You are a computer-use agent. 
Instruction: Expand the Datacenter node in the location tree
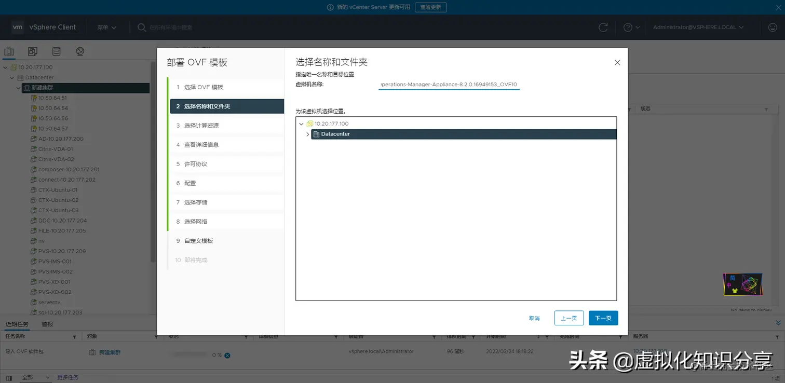307,134
